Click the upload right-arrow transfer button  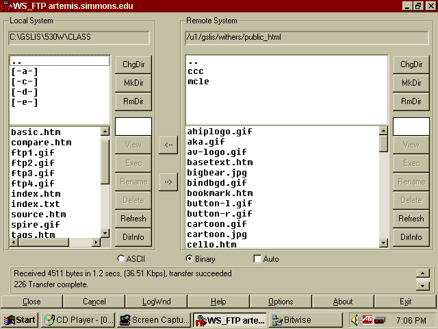pos(168,181)
